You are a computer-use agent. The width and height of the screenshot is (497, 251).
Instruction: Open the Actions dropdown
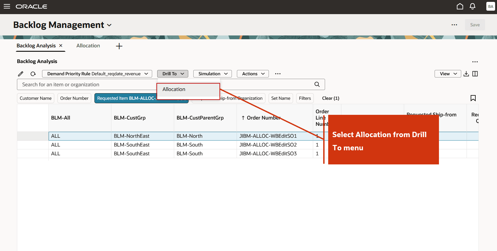click(x=253, y=74)
